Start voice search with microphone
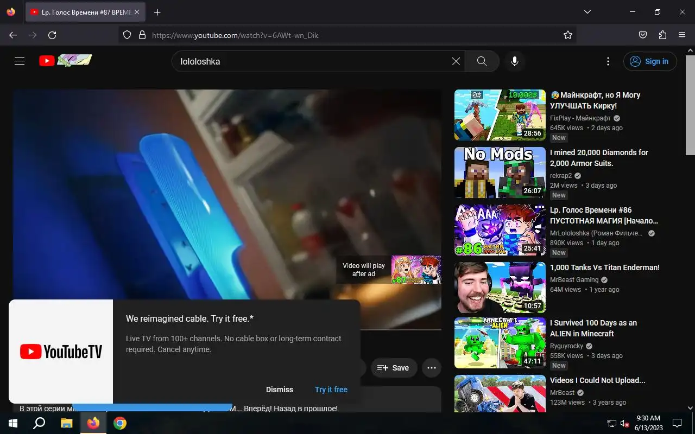 [515, 61]
